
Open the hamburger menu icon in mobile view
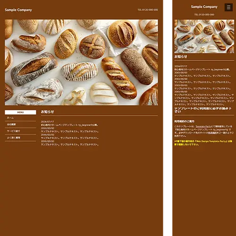(228, 7)
